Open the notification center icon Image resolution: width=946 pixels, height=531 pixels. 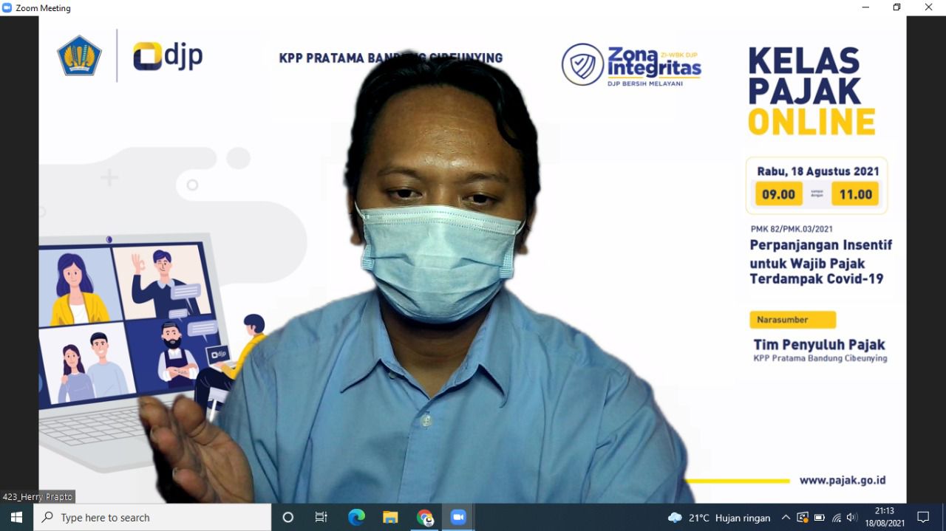click(923, 518)
